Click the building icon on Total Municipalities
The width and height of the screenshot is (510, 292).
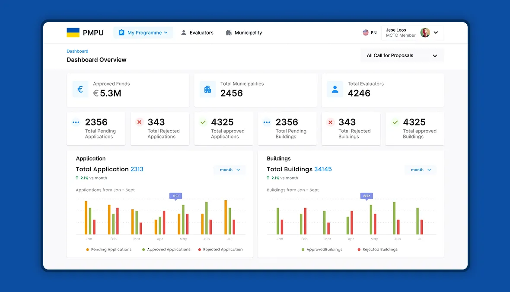tap(207, 89)
